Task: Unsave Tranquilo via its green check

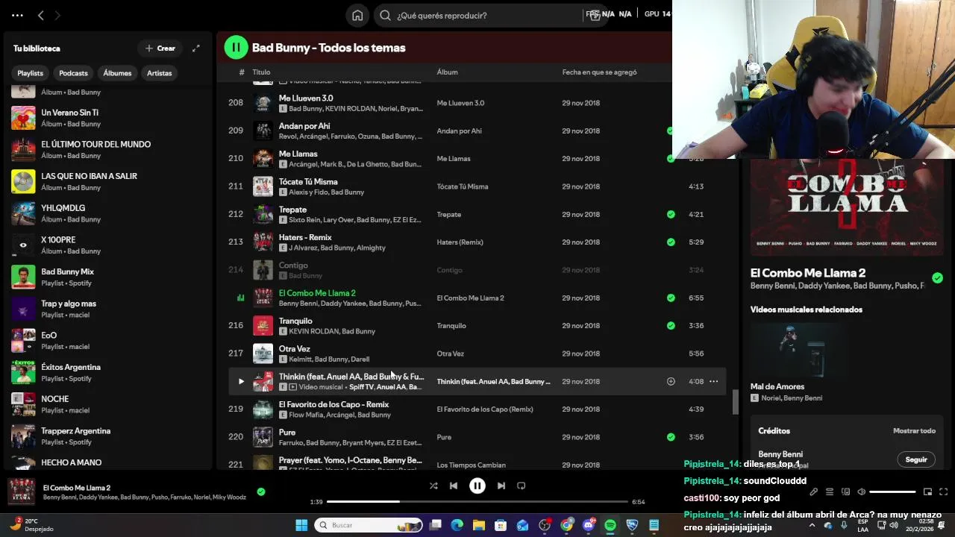Action: [x=671, y=325]
